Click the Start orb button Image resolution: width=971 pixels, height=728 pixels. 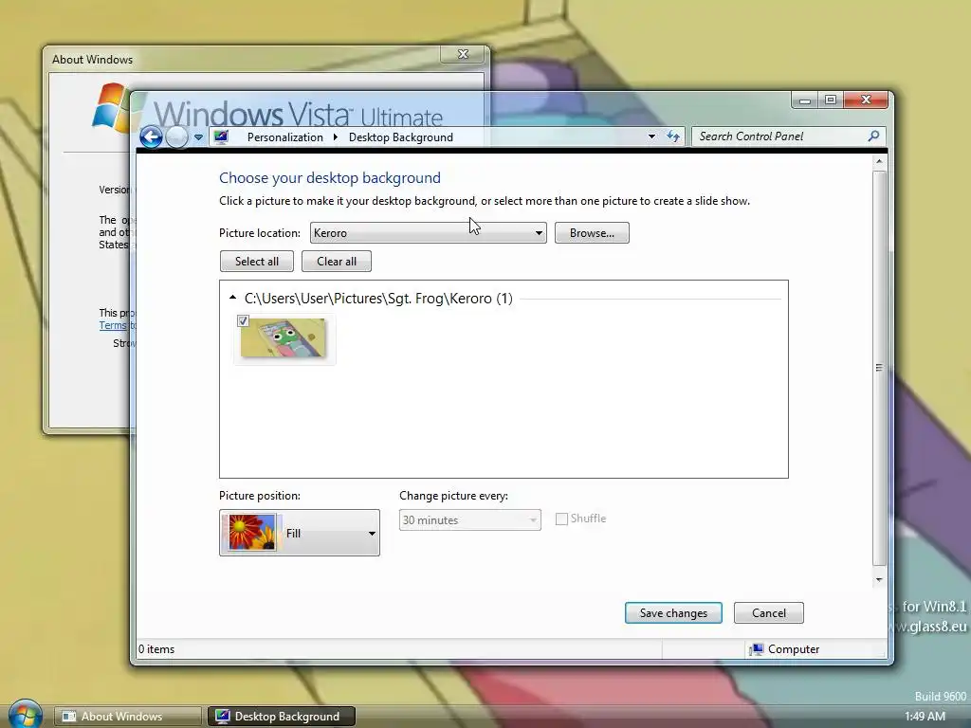tap(26, 715)
